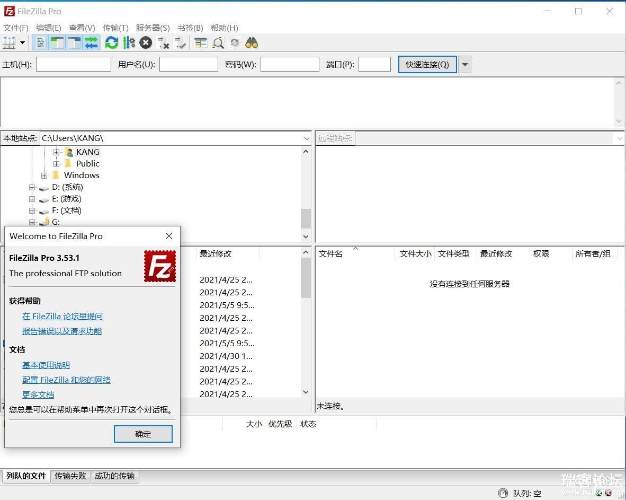Click local file list scrollbar thumb
The image size is (626, 500).
[306, 278]
